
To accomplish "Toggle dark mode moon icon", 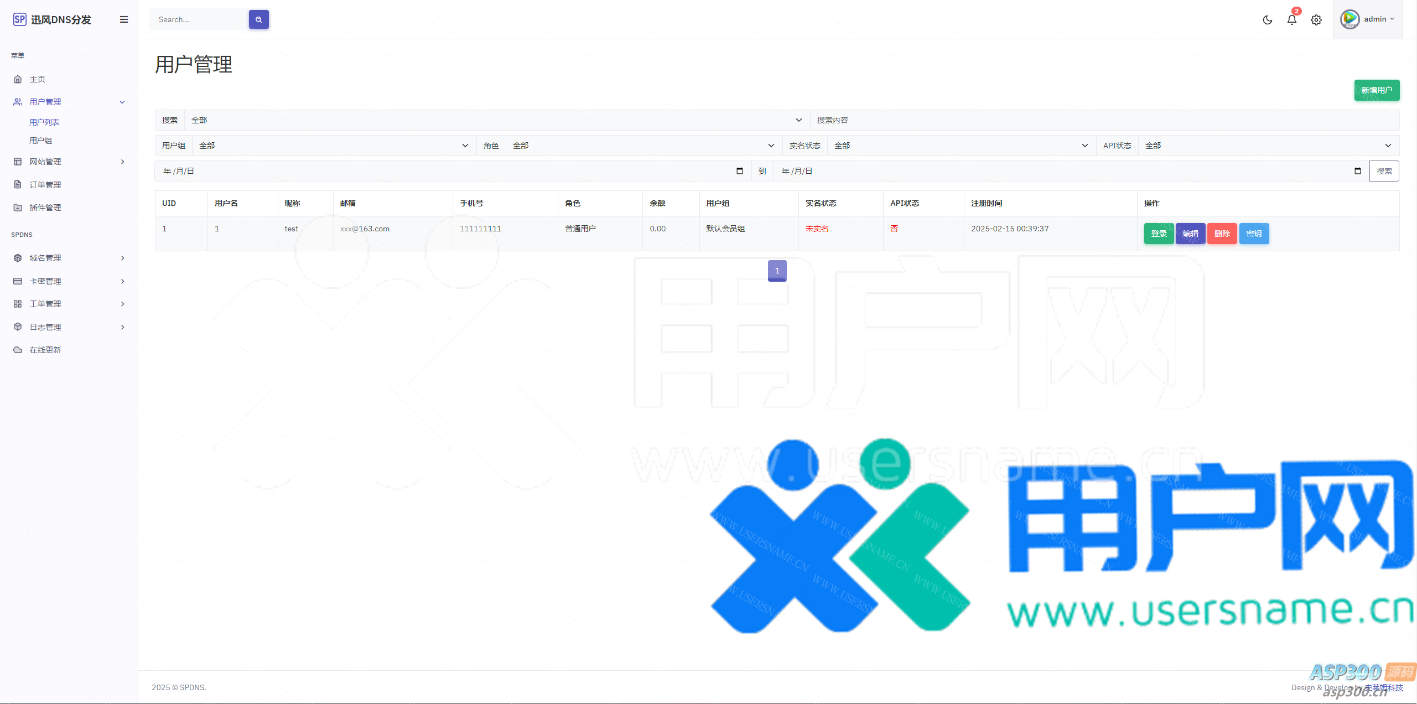I will point(1267,20).
